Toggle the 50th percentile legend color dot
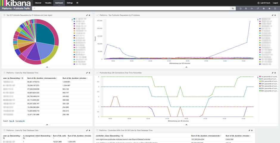The width and height of the screenshot is (280, 143). [x=260, y=84]
